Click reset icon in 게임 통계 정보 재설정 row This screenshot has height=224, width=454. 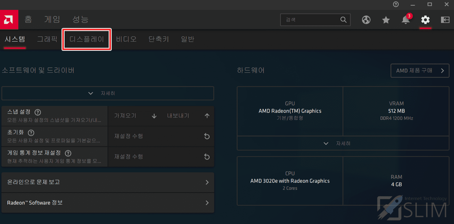pos(207,156)
